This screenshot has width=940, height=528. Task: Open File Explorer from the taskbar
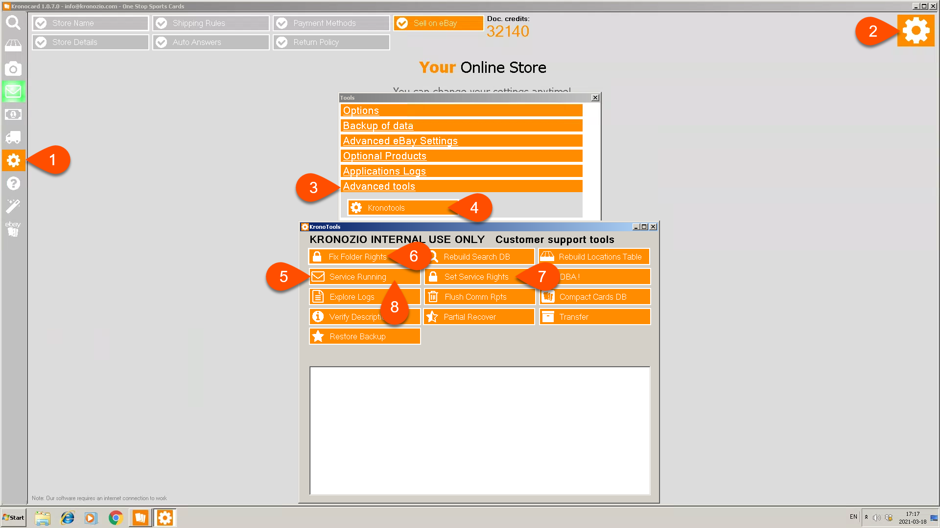43,518
